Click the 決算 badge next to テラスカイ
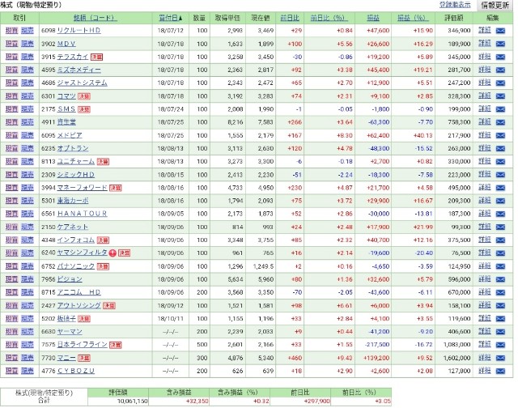This screenshot has width=518, height=408. (x=97, y=57)
